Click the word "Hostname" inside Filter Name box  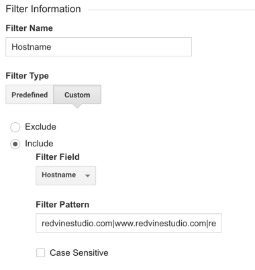click(32, 47)
